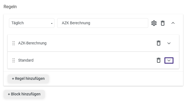Screen dimensions: 185x103
Task: Grab the drag handle of Standard rule
Action: [14, 60]
